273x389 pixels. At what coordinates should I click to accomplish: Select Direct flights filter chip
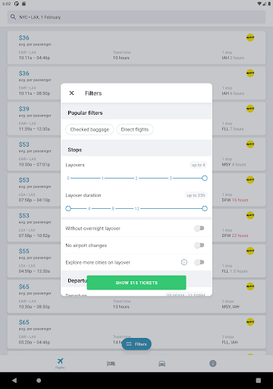[135, 129]
